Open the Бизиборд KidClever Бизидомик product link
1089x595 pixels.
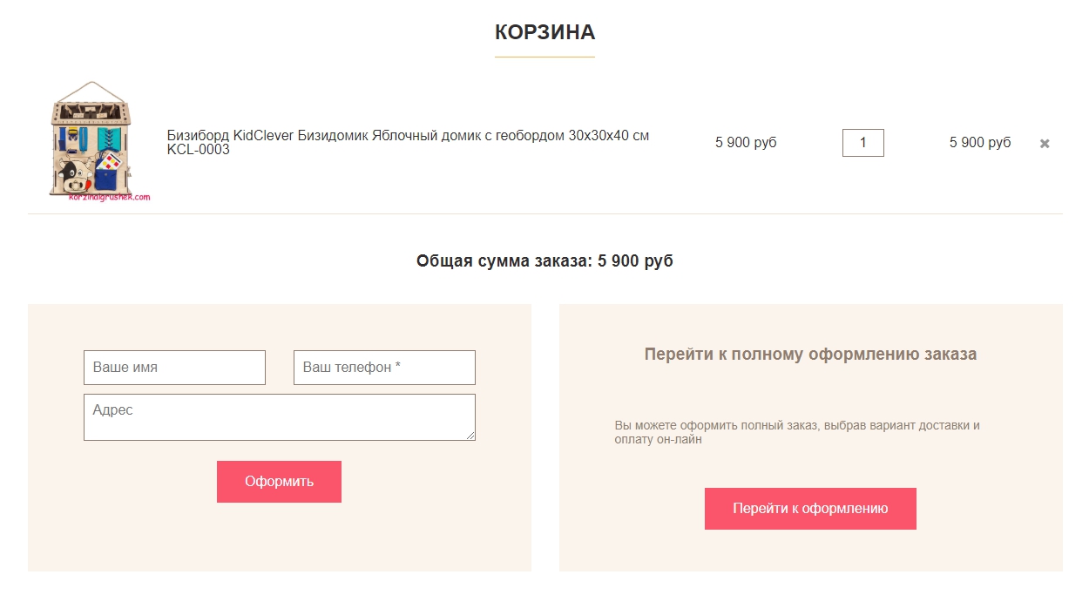pyautogui.click(x=408, y=142)
